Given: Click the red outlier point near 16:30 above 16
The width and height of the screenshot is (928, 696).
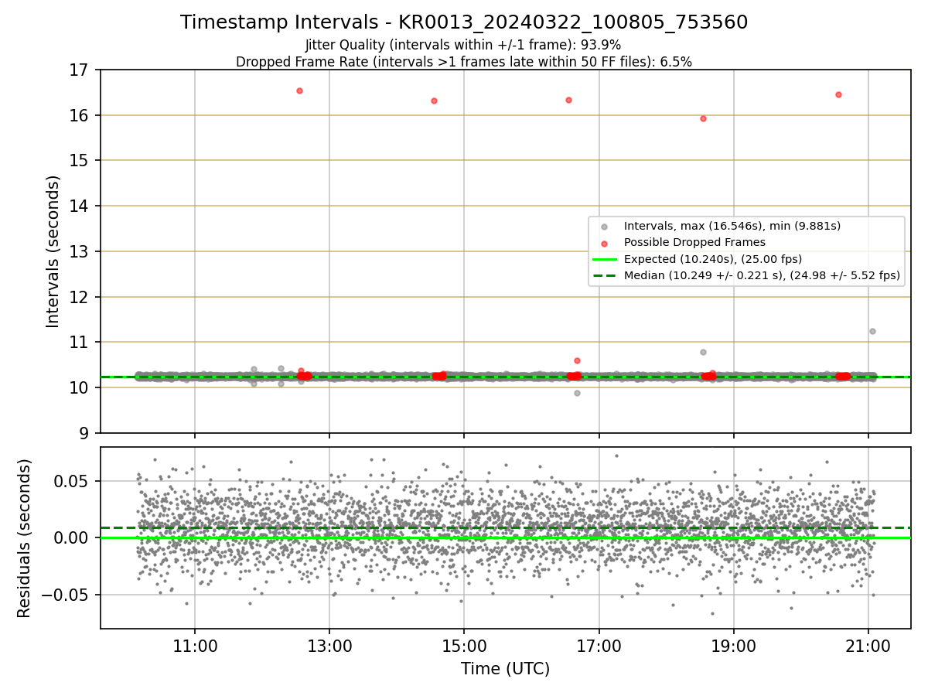Looking at the screenshot, I should tap(568, 100).
